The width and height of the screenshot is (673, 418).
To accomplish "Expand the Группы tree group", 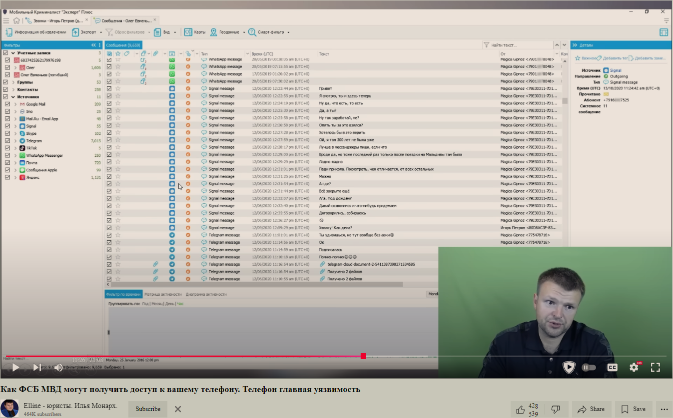I will (x=12, y=82).
